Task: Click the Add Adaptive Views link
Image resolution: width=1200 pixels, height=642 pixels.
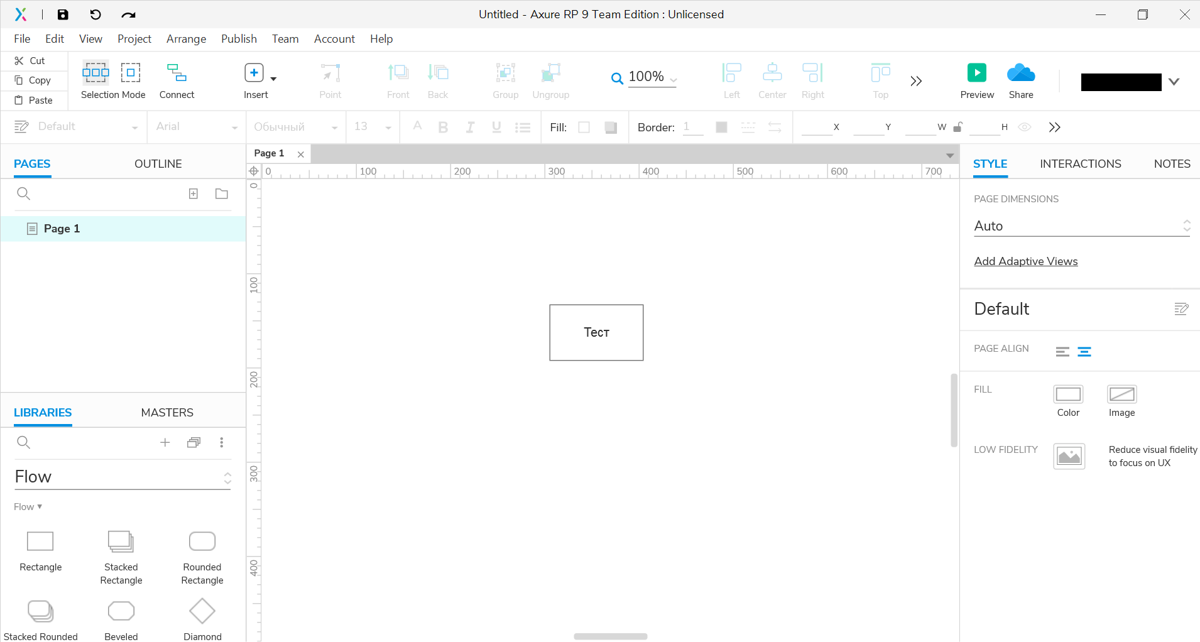Action: point(1025,261)
